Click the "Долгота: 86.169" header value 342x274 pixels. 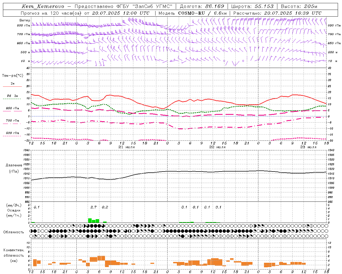point(202,6)
